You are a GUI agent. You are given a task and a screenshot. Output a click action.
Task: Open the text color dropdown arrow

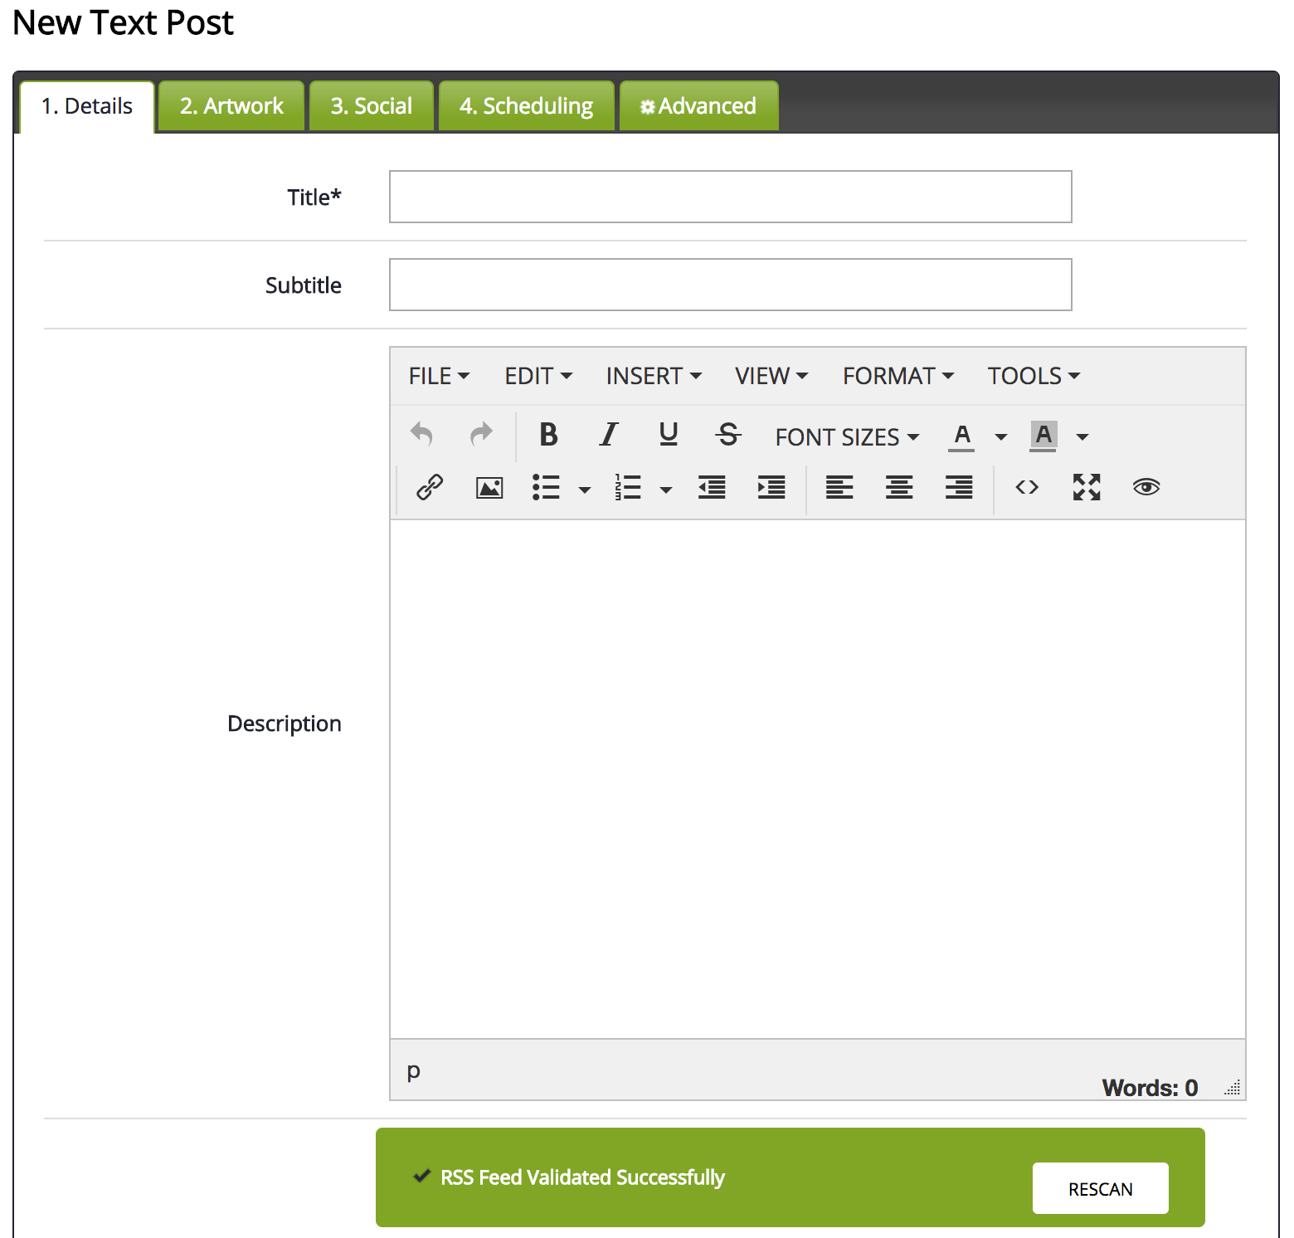coord(1001,436)
